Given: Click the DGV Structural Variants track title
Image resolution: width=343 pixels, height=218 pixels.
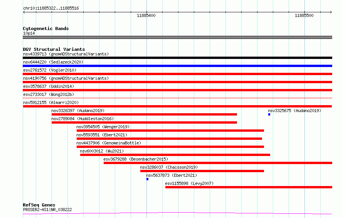Looking at the screenshot, I should tap(54, 49).
